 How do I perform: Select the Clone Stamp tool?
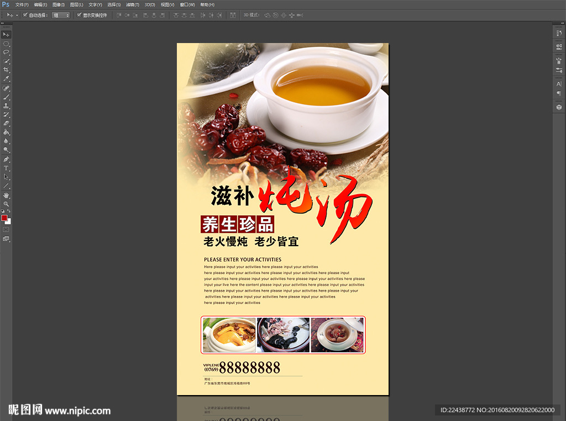click(x=6, y=106)
